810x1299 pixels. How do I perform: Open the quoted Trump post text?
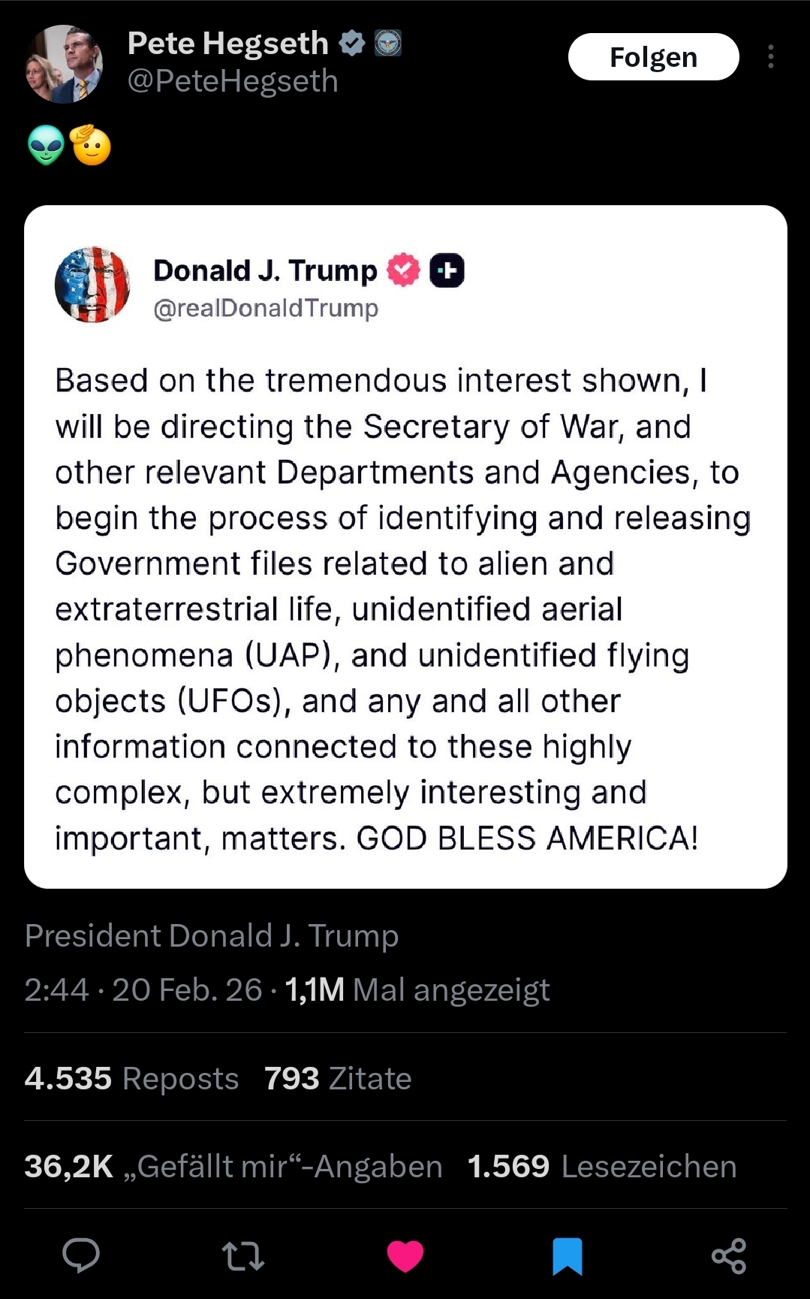click(x=404, y=609)
